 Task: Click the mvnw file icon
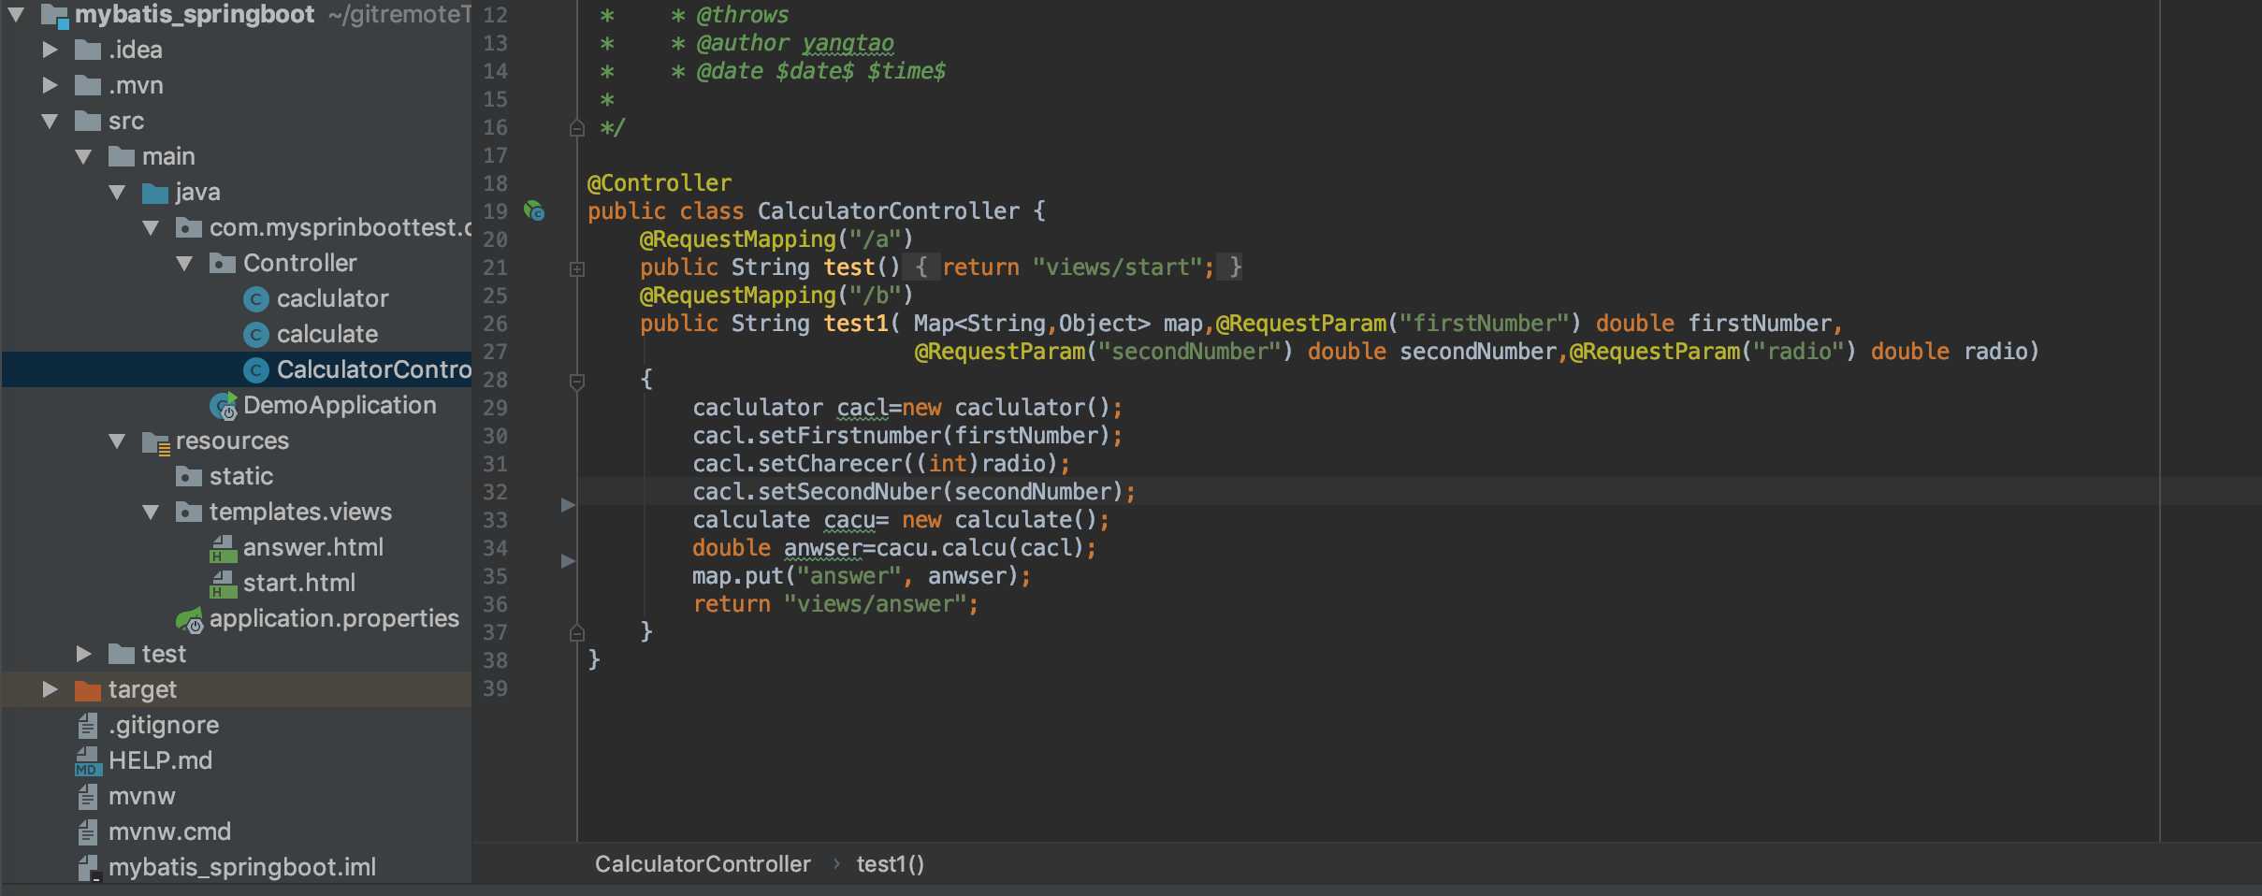pos(88,796)
